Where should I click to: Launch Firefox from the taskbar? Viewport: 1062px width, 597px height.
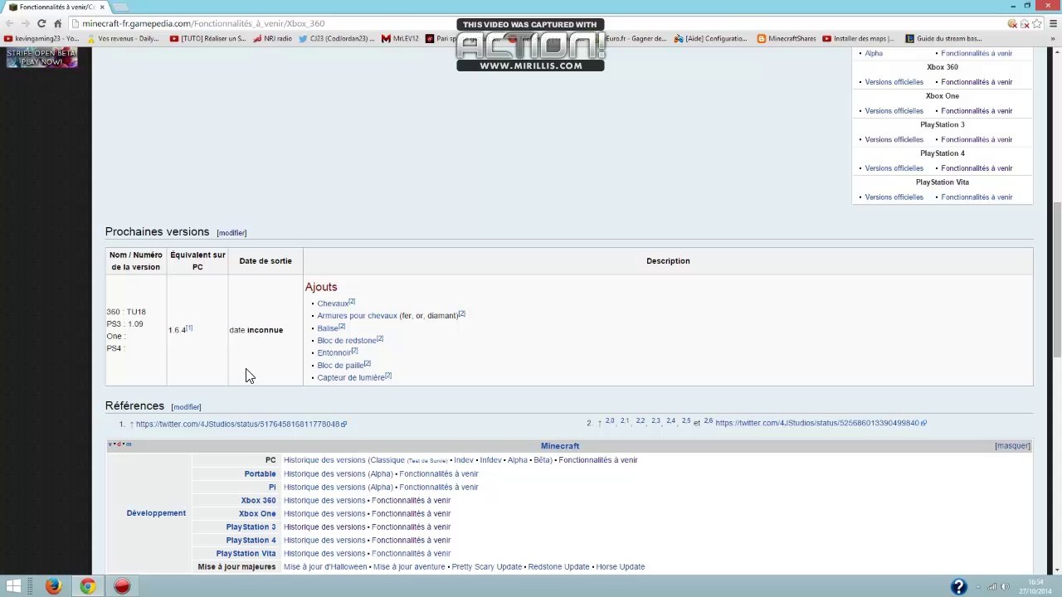(x=53, y=586)
